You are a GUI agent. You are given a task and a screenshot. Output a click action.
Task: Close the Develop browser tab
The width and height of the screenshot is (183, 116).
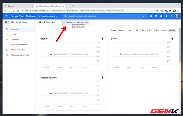coord(32,6)
